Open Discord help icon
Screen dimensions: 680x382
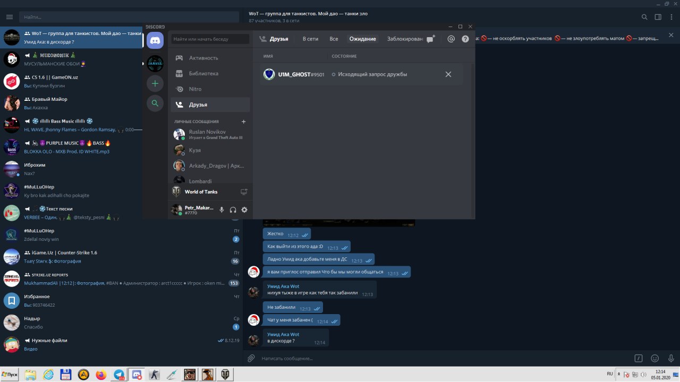click(x=465, y=39)
